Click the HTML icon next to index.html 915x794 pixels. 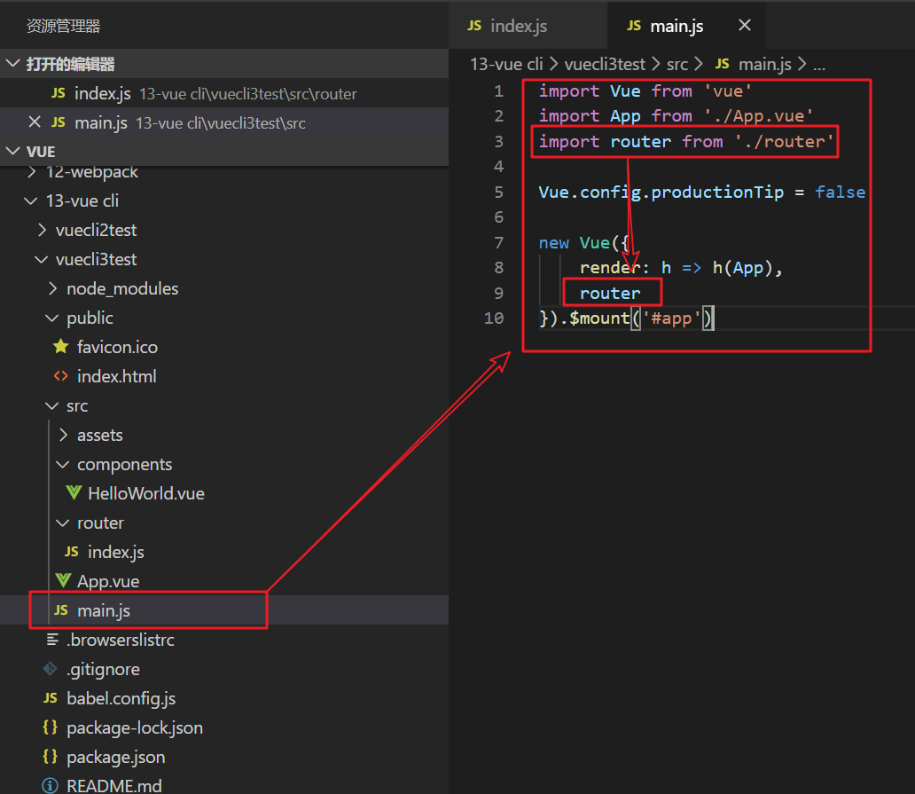60,376
